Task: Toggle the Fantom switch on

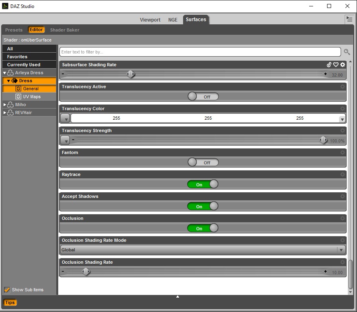Action: (x=203, y=162)
